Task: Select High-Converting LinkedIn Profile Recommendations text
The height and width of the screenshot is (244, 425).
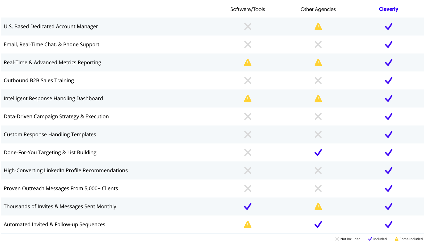Action: pyautogui.click(x=66, y=170)
